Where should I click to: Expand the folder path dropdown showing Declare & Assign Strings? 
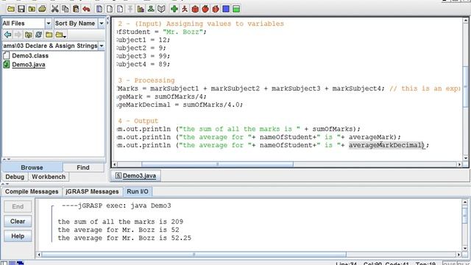click(102, 46)
